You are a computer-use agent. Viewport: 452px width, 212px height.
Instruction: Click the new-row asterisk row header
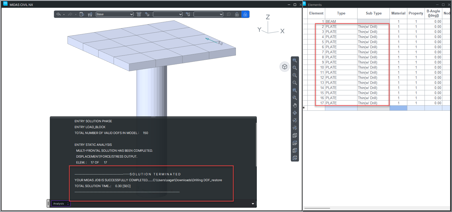[x=305, y=108]
